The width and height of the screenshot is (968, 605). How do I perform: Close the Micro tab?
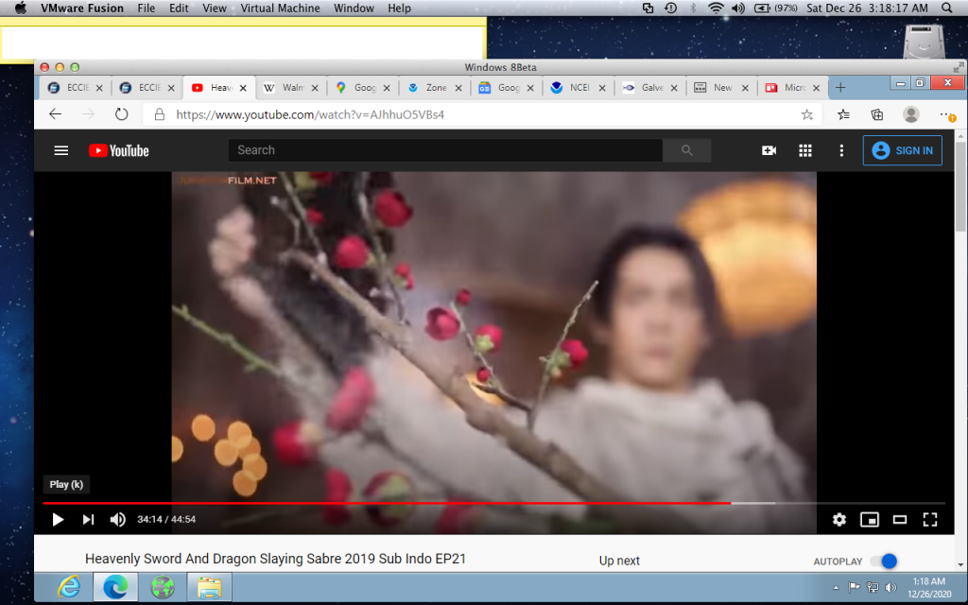coord(816,88)
